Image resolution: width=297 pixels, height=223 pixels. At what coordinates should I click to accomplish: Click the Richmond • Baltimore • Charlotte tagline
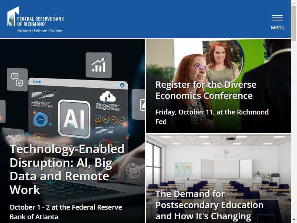40,30
